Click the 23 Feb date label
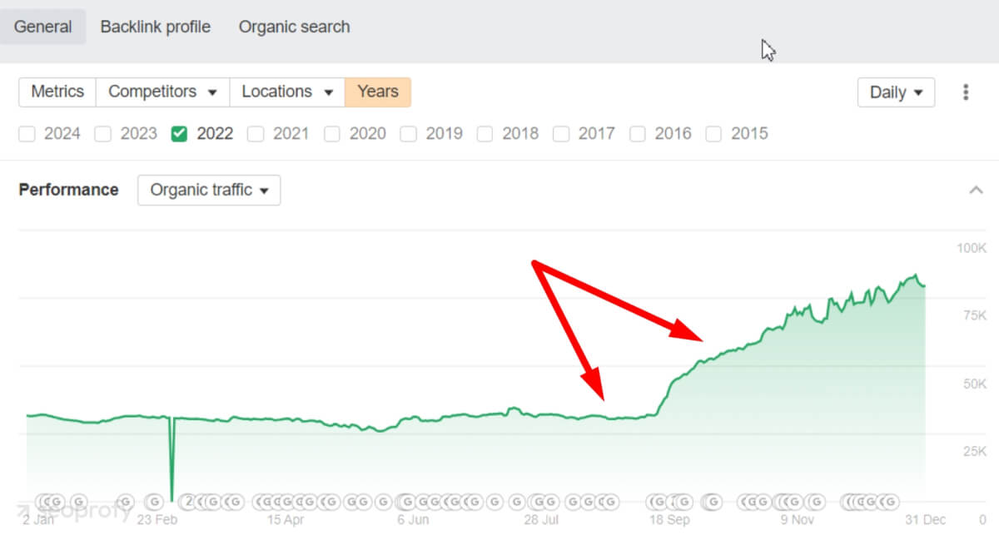 [157, 520]
